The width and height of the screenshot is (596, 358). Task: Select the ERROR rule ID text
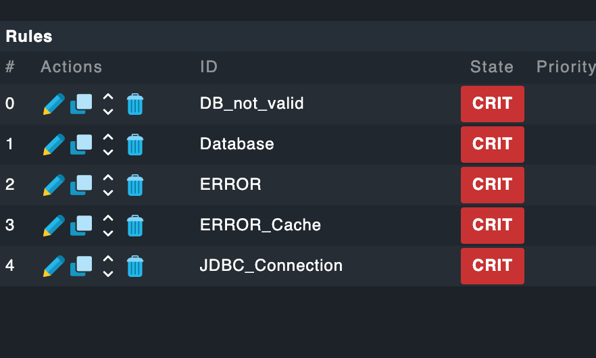230,184
